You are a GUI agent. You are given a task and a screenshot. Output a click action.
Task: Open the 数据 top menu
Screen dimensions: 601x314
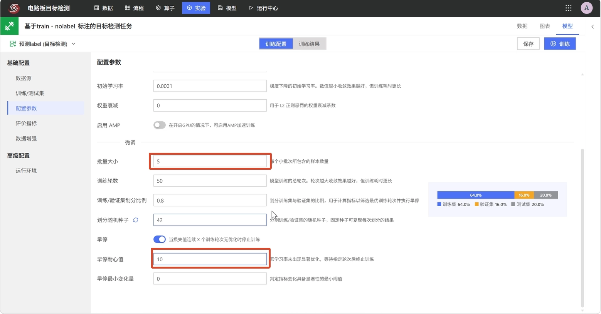pyautogui.click(x=103, y=8)
